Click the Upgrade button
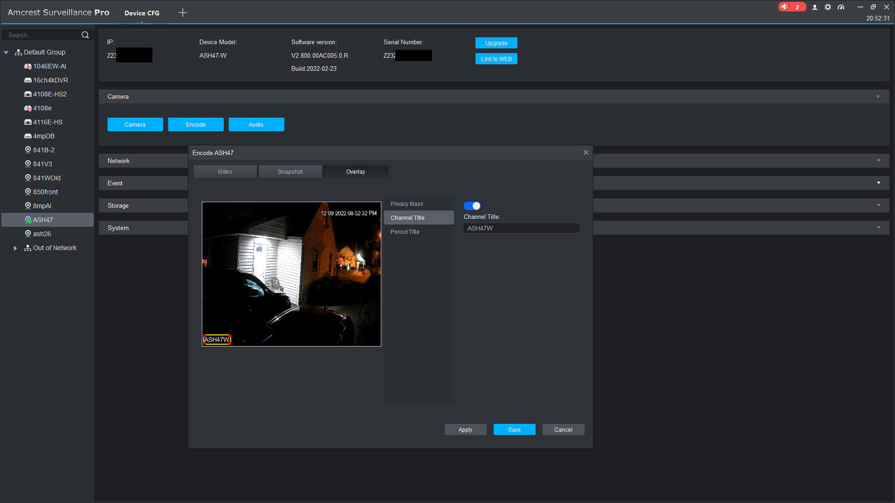895x503 pixels. click(x=496, y=43)
